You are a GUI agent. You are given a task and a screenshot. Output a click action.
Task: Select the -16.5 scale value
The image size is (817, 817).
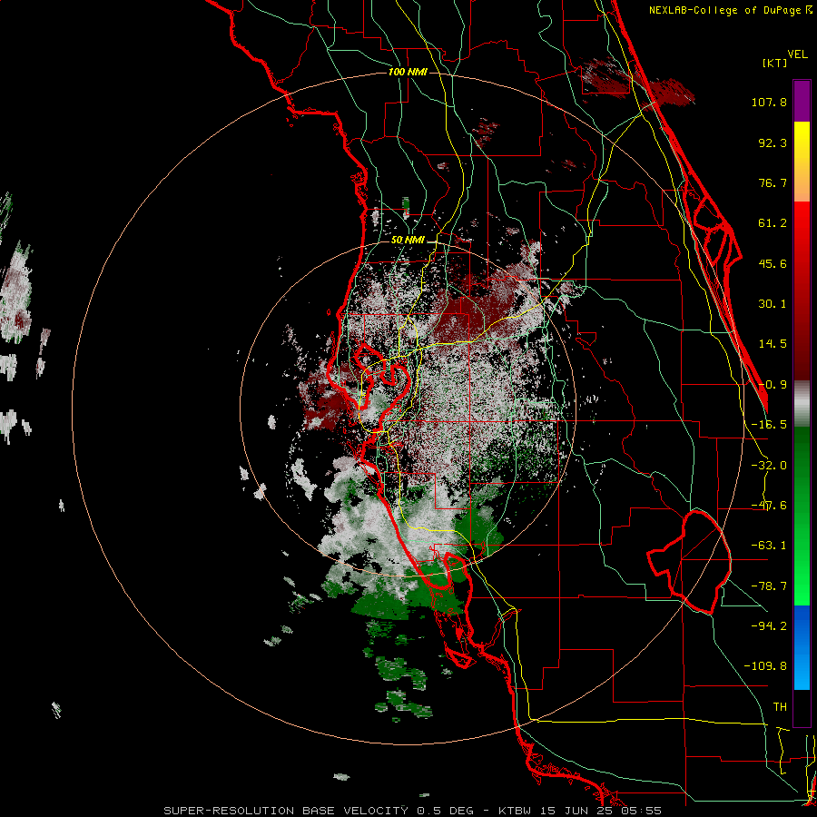pos(769,425)
